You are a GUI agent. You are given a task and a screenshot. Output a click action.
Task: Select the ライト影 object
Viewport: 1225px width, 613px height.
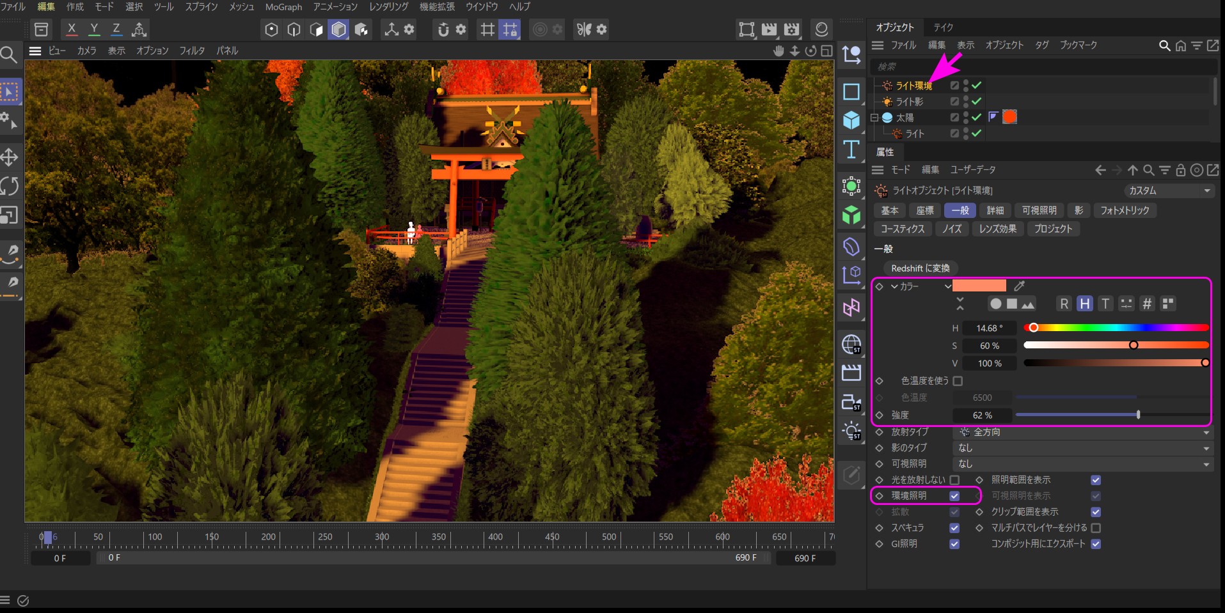pos(909,102)
